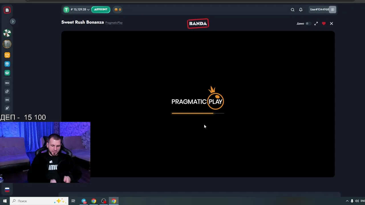The height and width of the screenshot is (205, 365).
Task: Expand the left sidebar with the arrow
Action: point(13,21)
